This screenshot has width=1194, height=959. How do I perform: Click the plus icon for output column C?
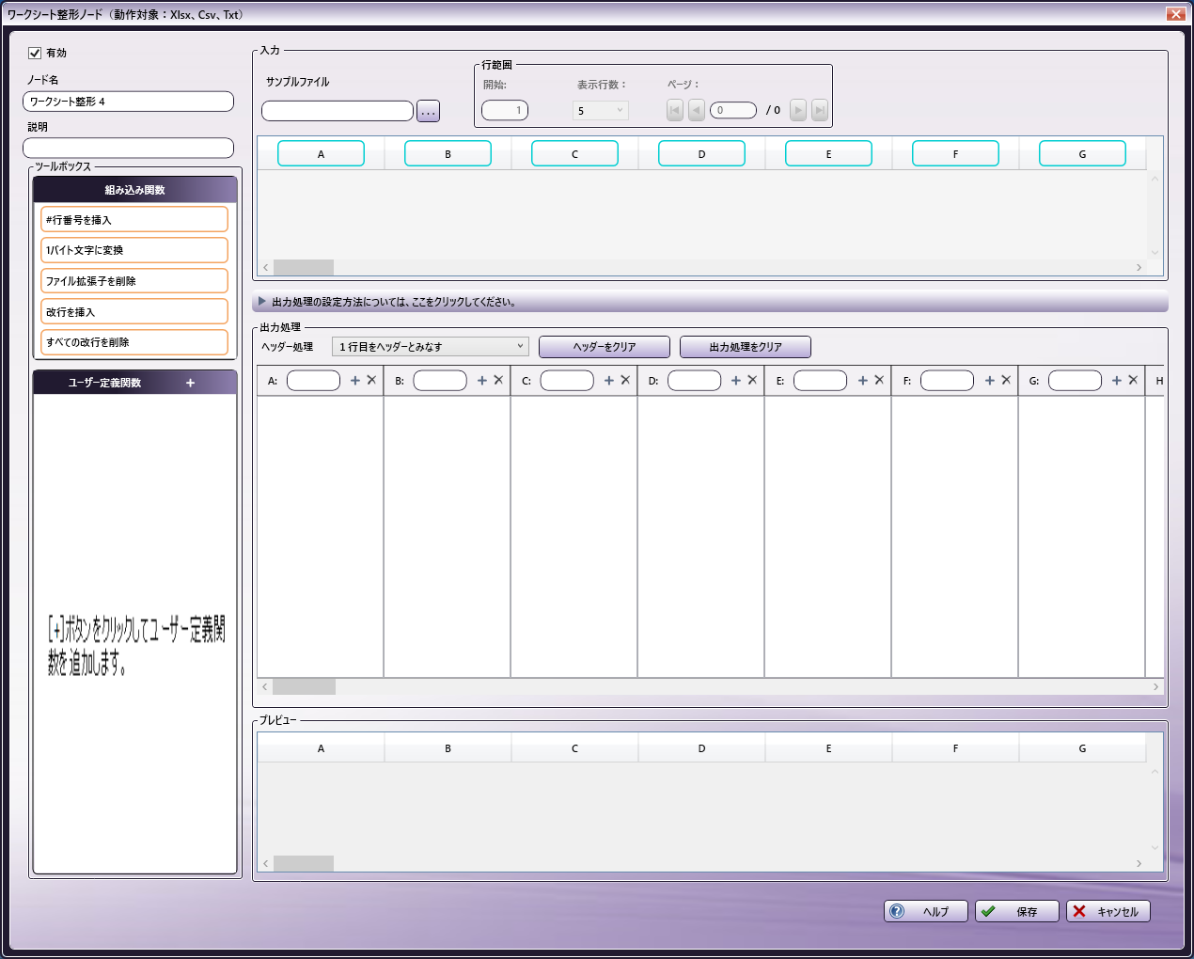click(x=609, y=380)
